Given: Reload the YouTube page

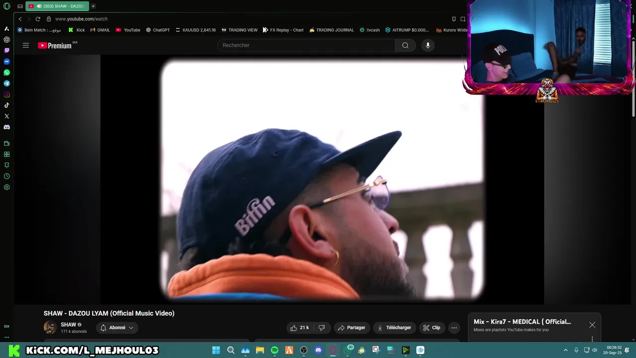Looking at the screenshot, I should [38, 19].
